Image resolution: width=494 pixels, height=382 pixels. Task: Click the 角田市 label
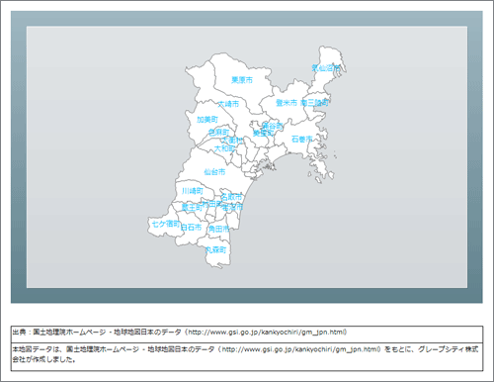click(x=218, y=229)
